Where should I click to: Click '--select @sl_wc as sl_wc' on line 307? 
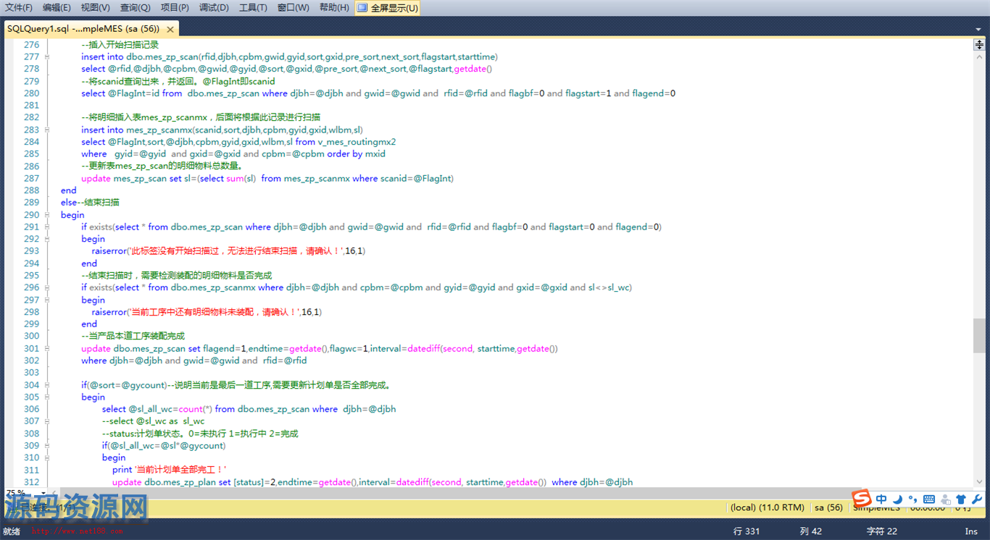click(153, 421)
